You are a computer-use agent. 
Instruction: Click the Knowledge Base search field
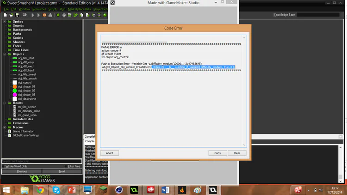click(318, 15)
